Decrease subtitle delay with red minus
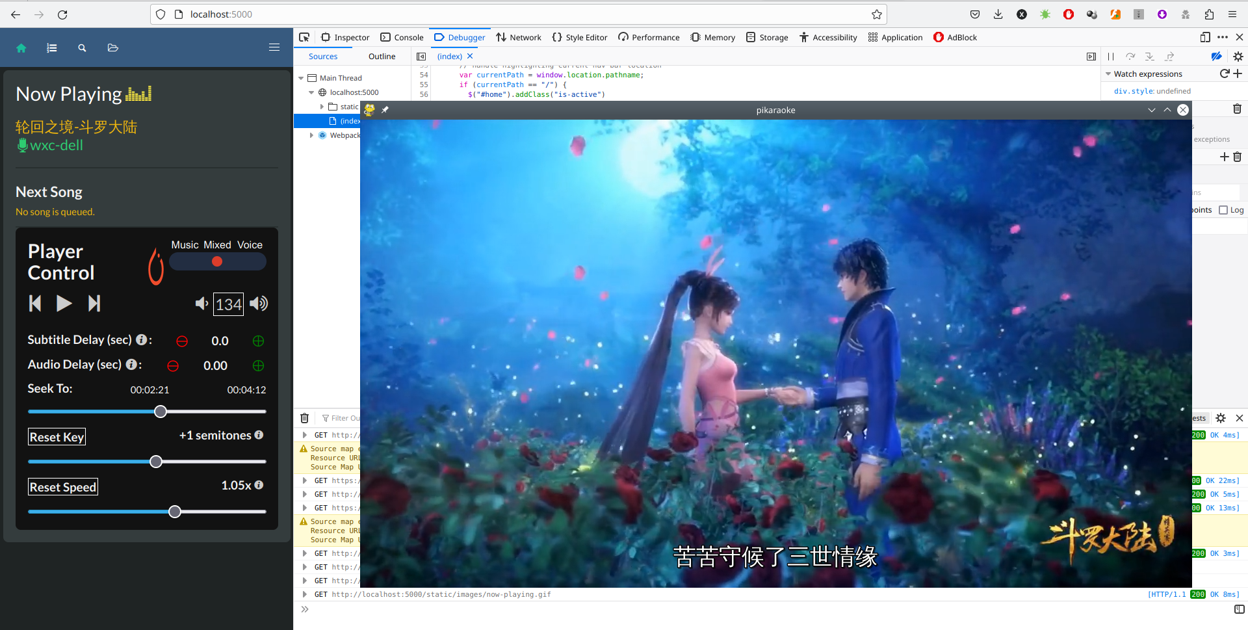1248x630 pixels. pos(182,341)
